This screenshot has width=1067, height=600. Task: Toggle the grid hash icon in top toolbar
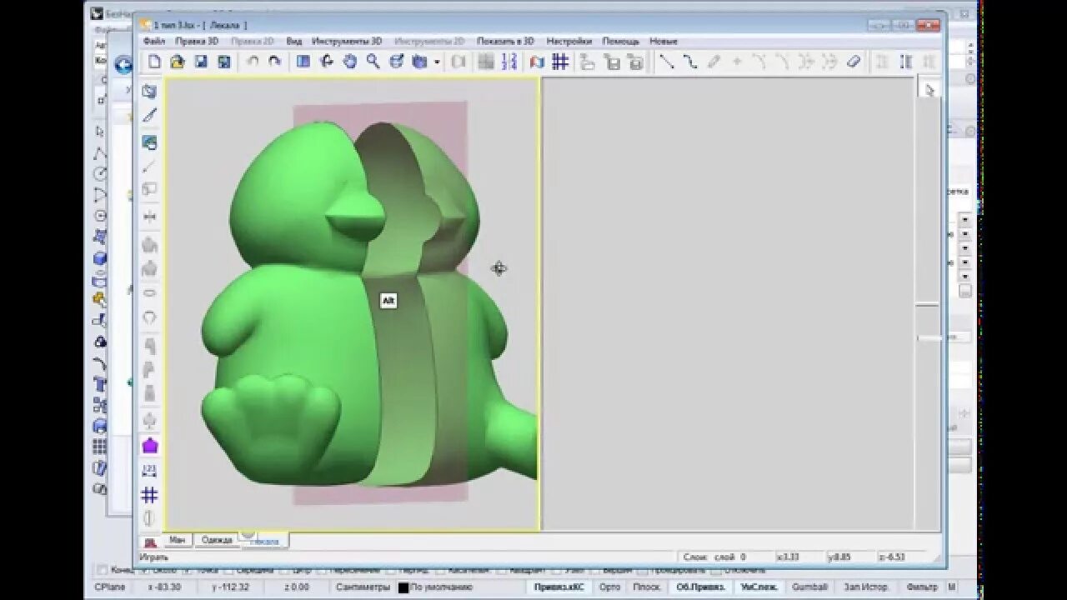point(560,62)
